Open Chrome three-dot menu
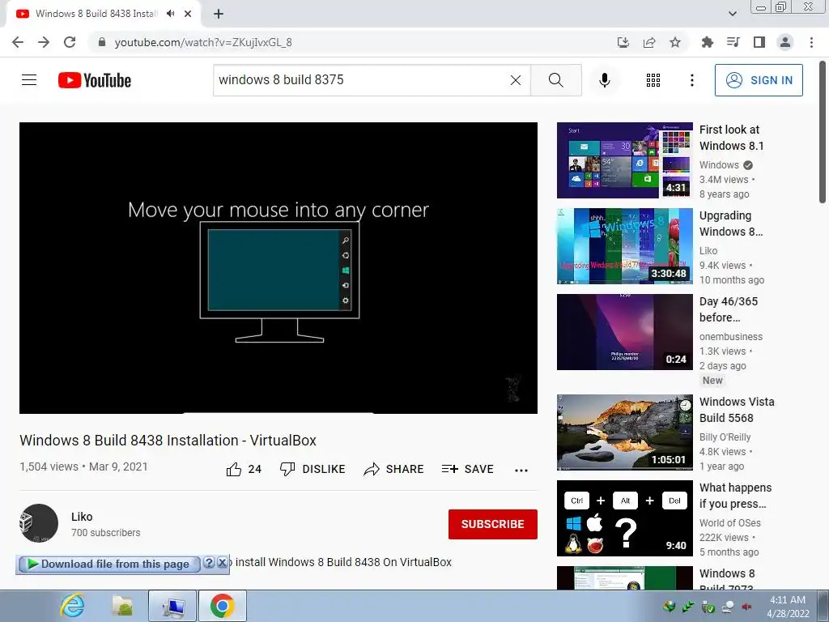Image resolution: width=829 pixels, height=622 pixels. 811,42
